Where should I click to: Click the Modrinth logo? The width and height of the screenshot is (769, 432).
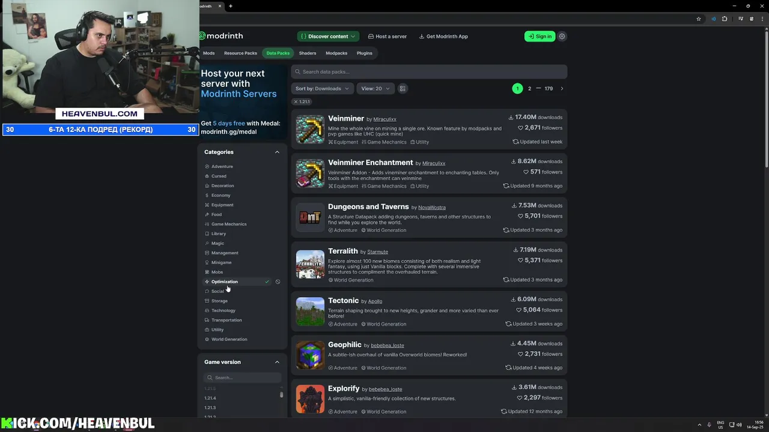pos(221,36)
